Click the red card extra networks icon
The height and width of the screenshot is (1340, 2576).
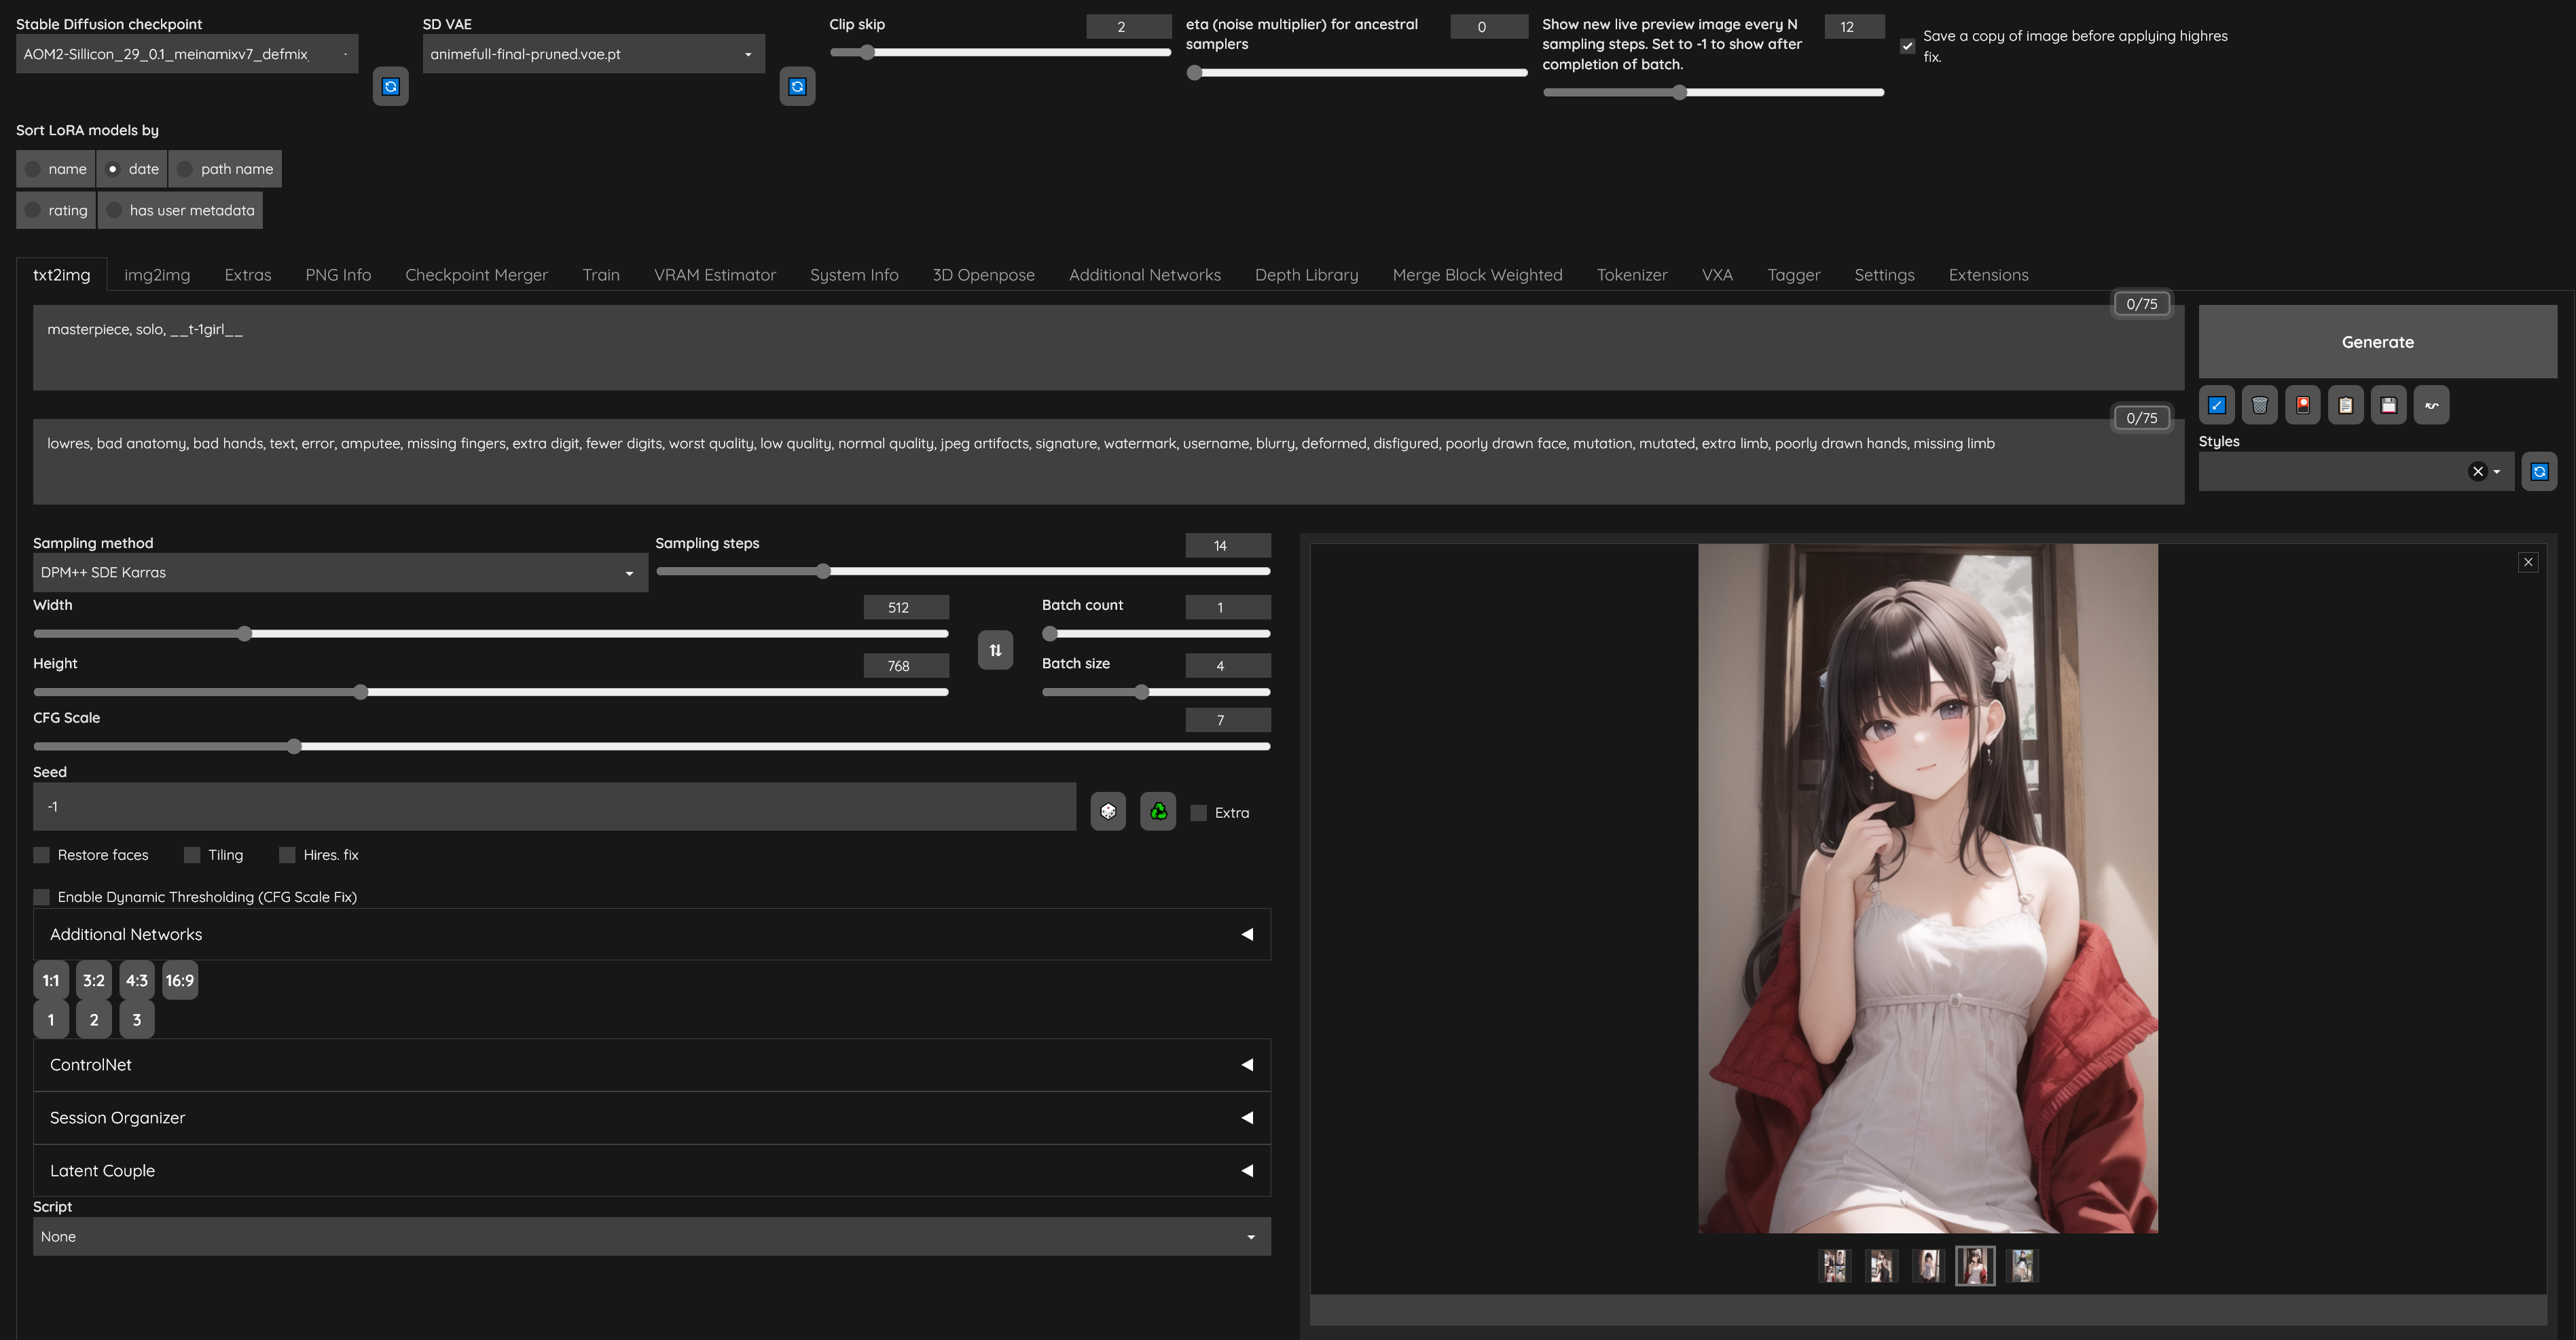(x=2302, y=405)
